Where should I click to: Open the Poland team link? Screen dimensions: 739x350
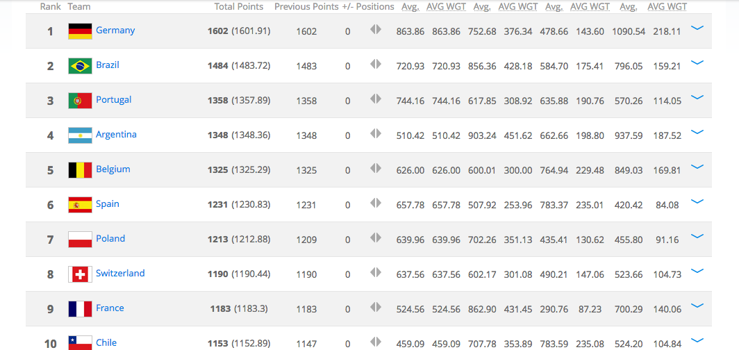click(x=110, y=238)
